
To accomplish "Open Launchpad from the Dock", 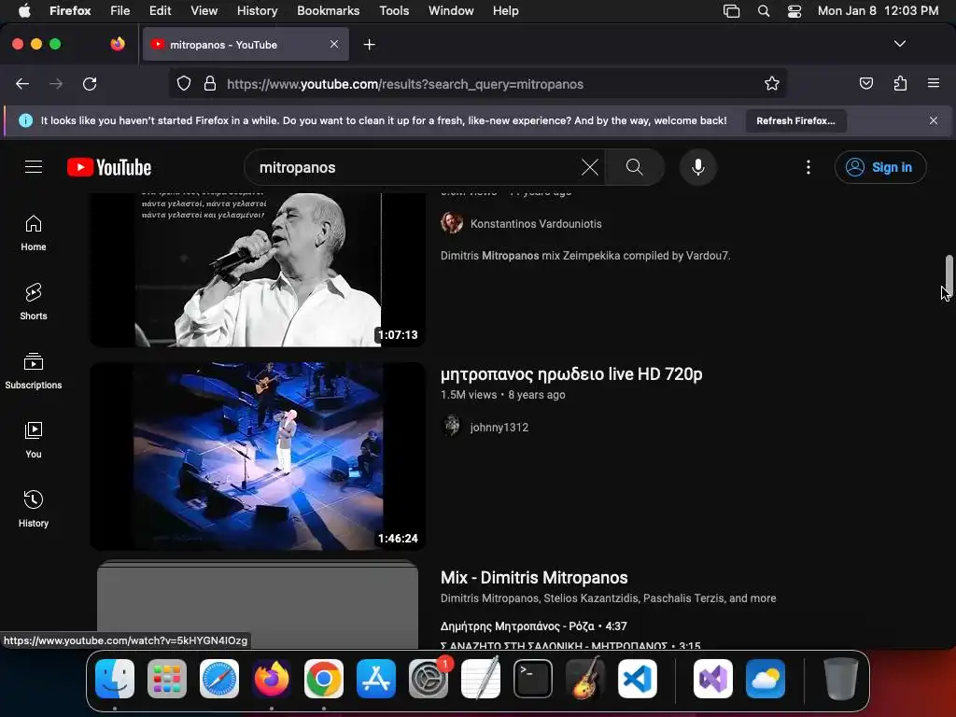I will [x=167, y=679].
